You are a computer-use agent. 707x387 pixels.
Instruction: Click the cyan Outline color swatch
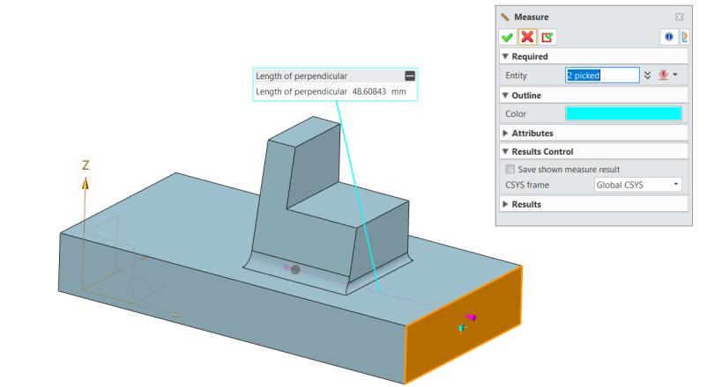coord(623,113)
